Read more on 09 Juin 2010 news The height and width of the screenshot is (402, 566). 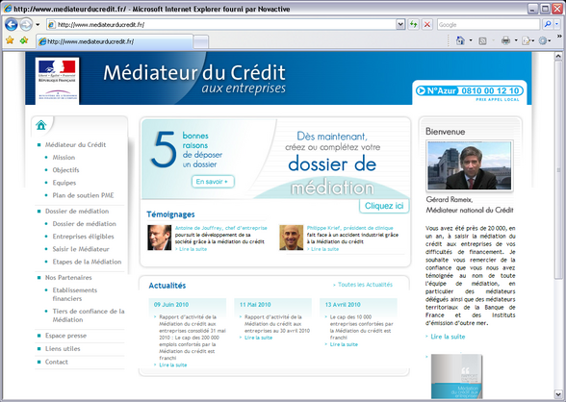coord(173,364)
